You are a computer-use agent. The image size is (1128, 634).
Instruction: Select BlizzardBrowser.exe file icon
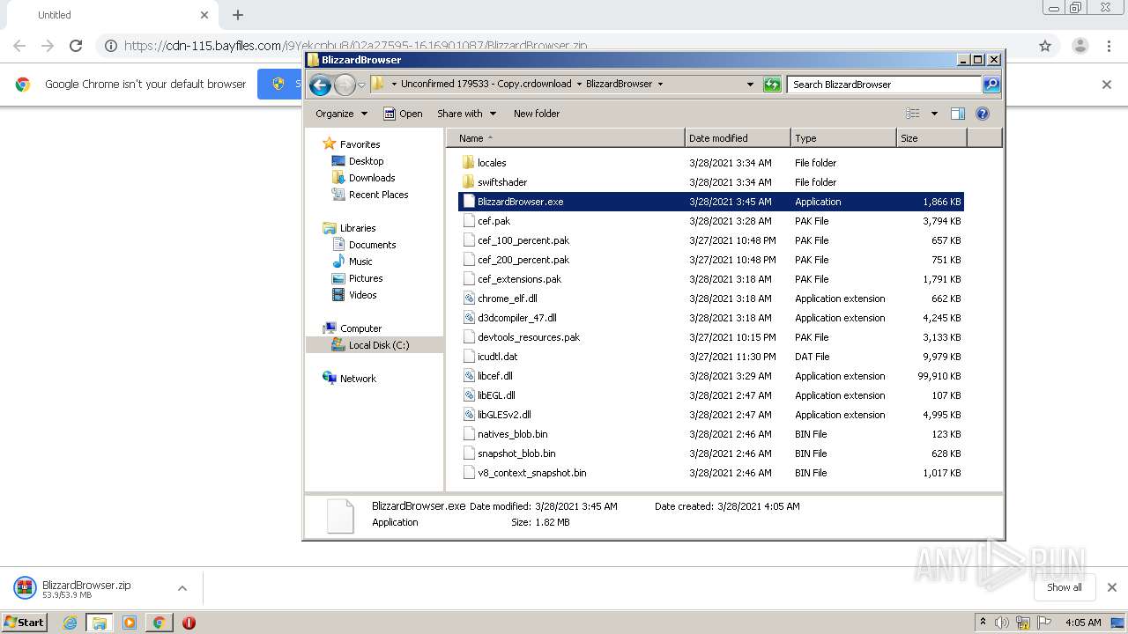[469, 202]
